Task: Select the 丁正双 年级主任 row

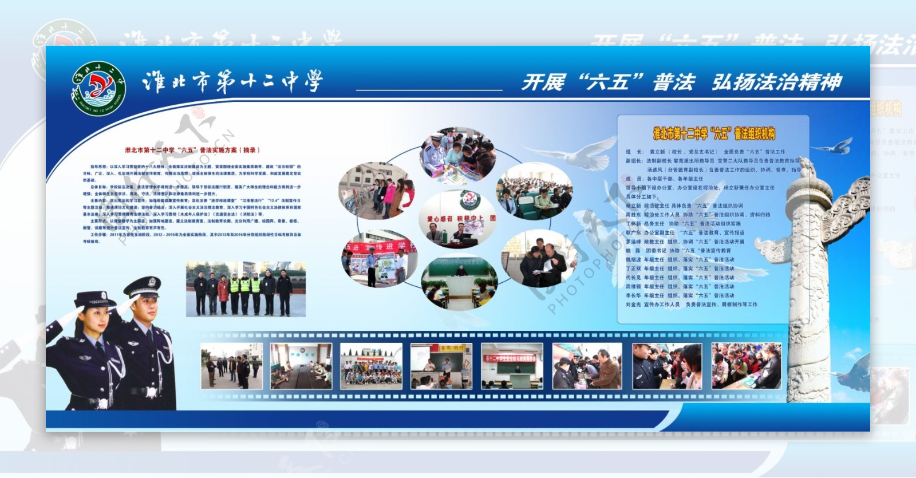Action: point(680,268)
